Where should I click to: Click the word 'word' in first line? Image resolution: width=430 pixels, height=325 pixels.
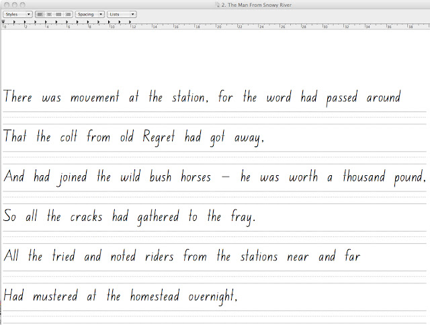(x=279, y=97)
